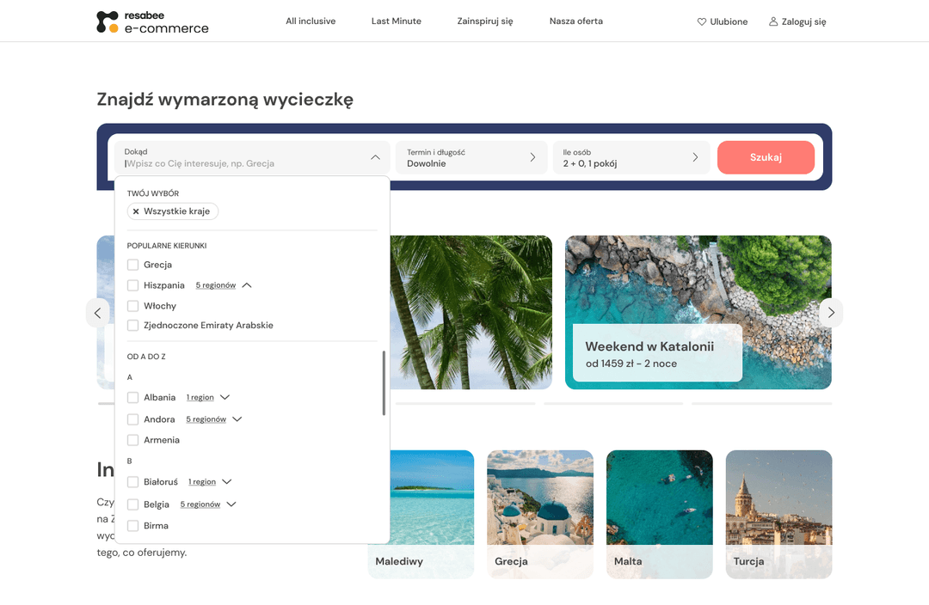The height and width of the screenshot is (605, 929).
Task: Enable the Belgia checkbox
Action: tap(132, 504)
